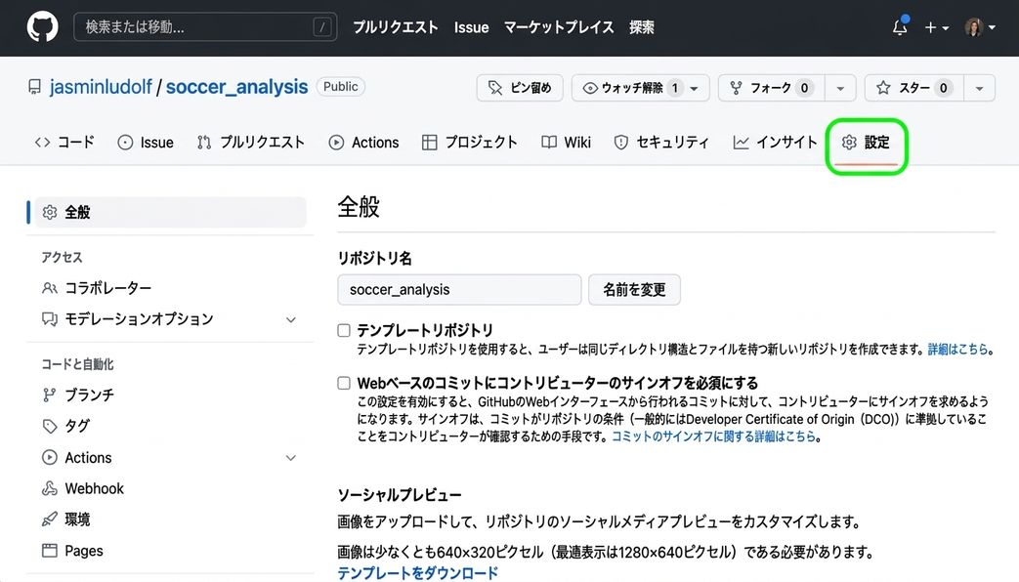Viewport: 1019px width, 582px height.
Task: Expand the fork options dropdown arrow
Action: [x=840, y=88]
